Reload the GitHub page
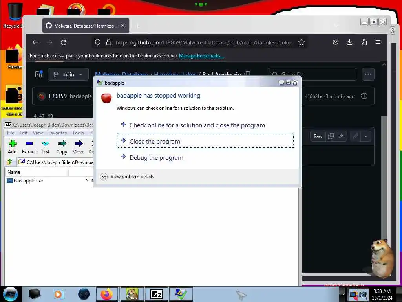The height and width of the screenshot is (302, 402). (x=64, y=42)
